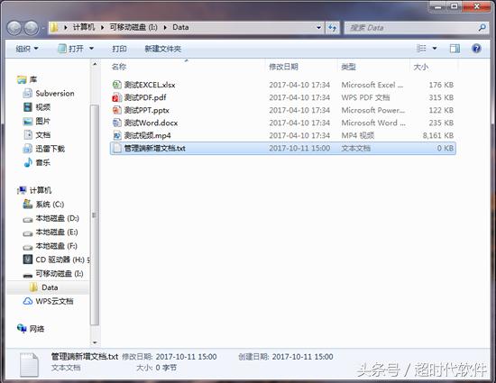The height and width of the screenshot is (383, 496).
Task: Select 系统 (C:) drive in sidebar
Action: 43,205
